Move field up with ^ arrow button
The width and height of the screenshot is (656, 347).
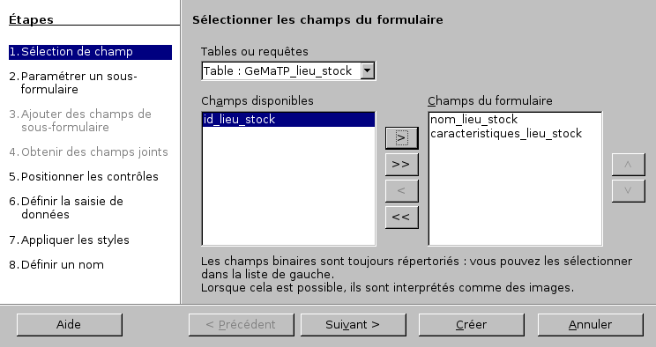[x=628, y=165]
